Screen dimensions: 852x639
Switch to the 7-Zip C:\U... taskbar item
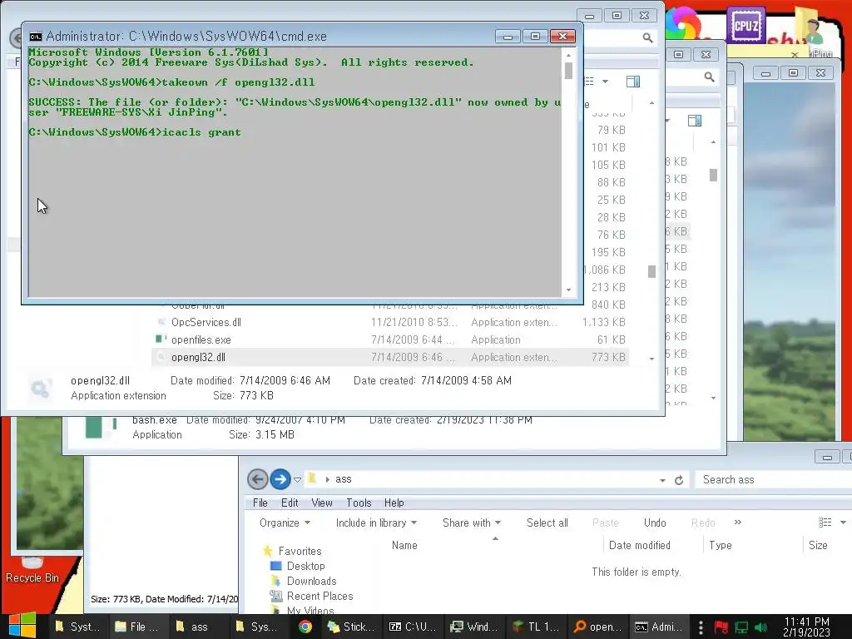413,627
